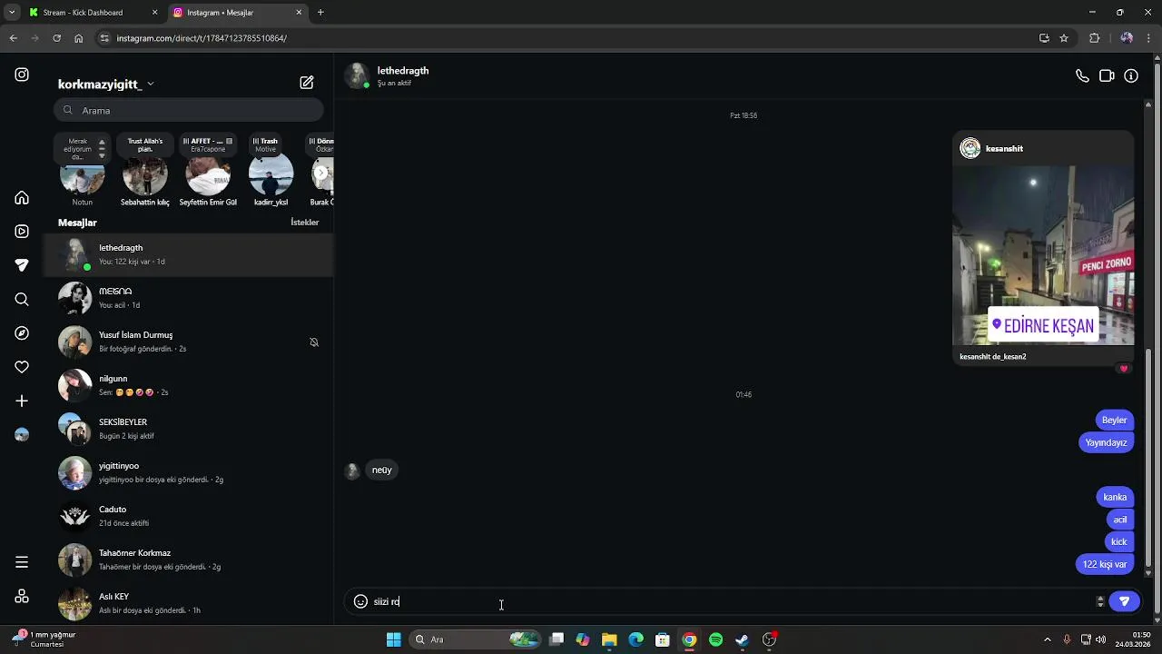This screenshot has height=654, width=1162.
Task: Select the "neüy" received message
Action: point(381,470)
